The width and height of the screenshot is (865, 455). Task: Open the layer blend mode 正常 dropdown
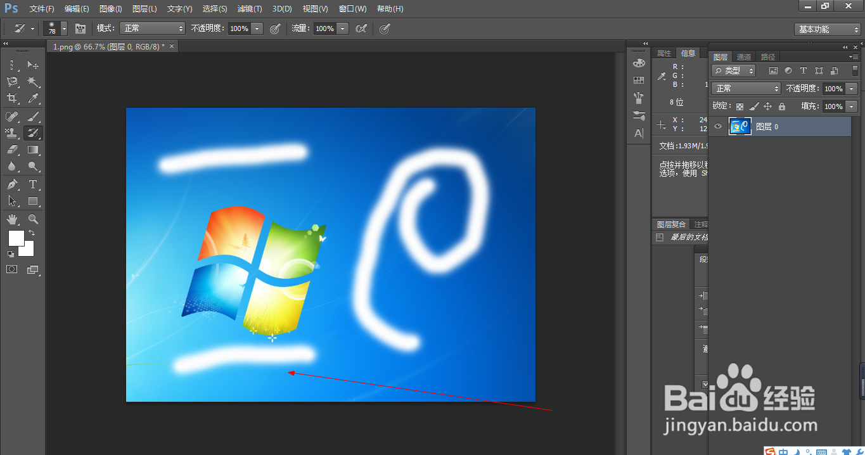point(746,89)
